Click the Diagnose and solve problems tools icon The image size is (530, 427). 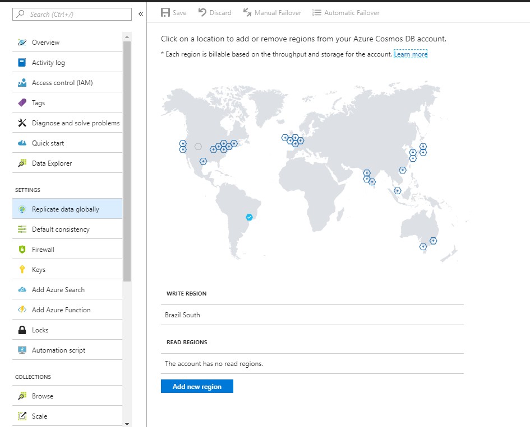point(22,123)
